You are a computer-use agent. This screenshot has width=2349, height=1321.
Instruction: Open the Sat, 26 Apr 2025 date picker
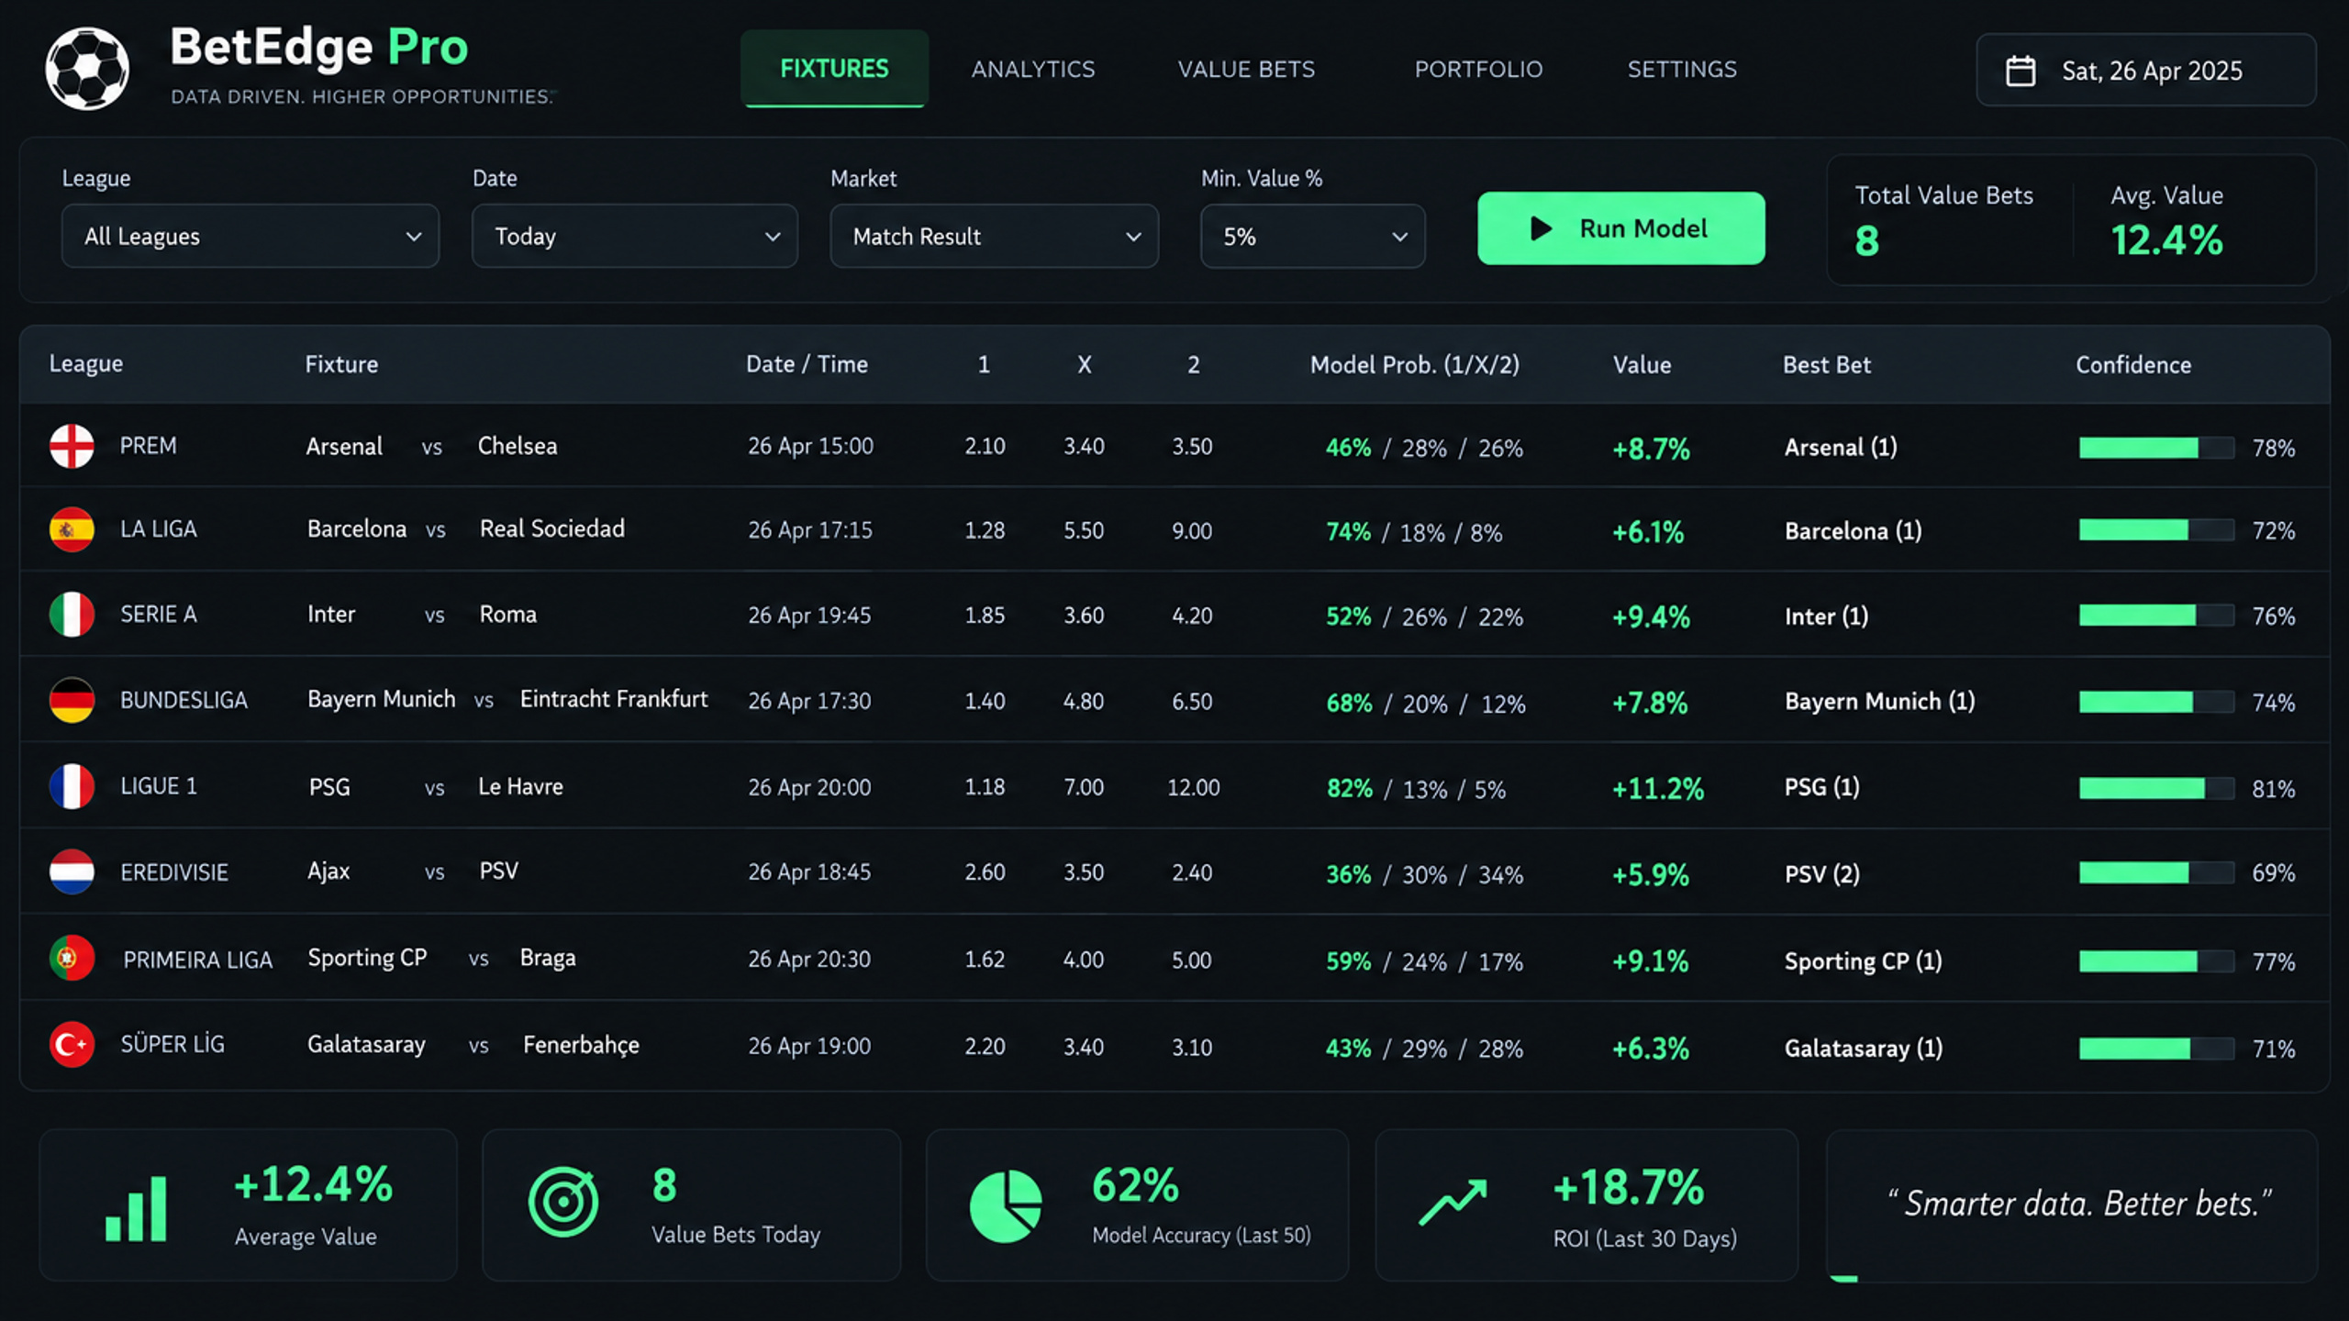tap(2145, 70)
